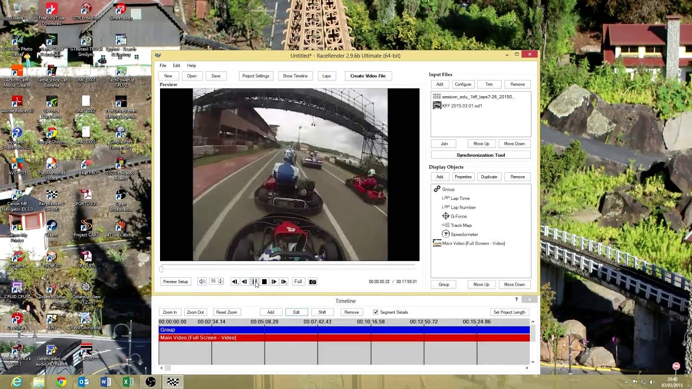
Task: Open the File menu
Action: click(x=163, y=65)
